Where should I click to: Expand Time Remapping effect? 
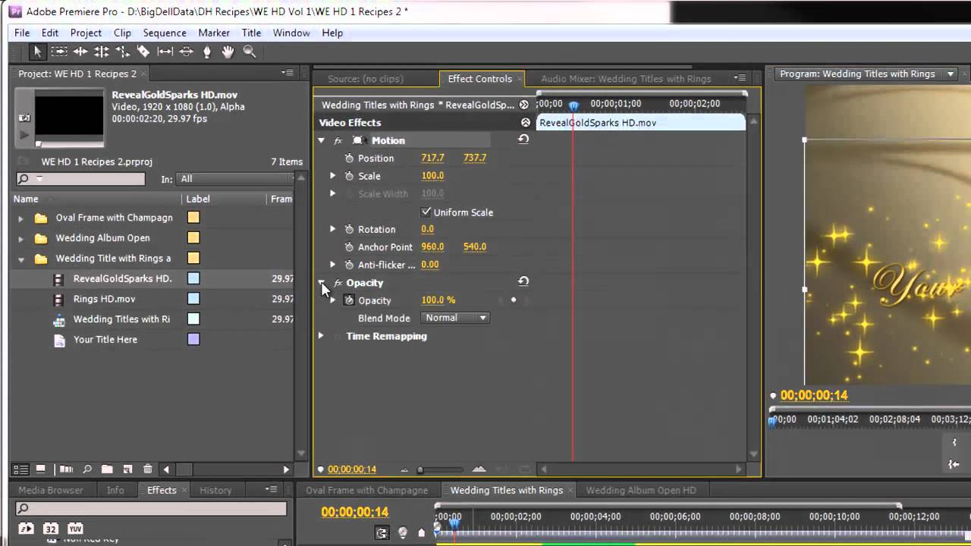321,336
